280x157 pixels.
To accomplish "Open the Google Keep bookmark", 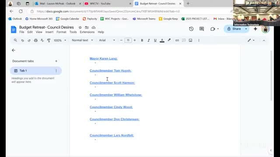I will pos(168,19).
